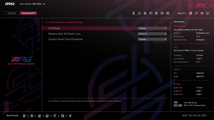The image size is (214, 120).
Task: Select the Advanced (F7) mode toggle
Action: 28,13
